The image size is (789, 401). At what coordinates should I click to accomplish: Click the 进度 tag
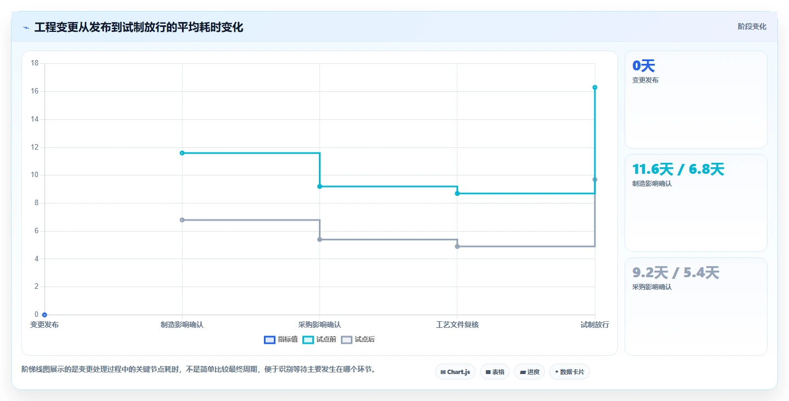pyautogui.click(x=529, y=372)
